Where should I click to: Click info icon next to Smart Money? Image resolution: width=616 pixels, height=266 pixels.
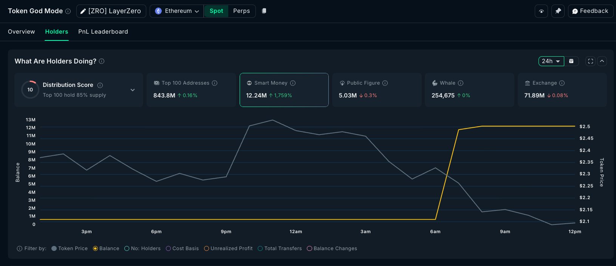click(x=293, y=83)
